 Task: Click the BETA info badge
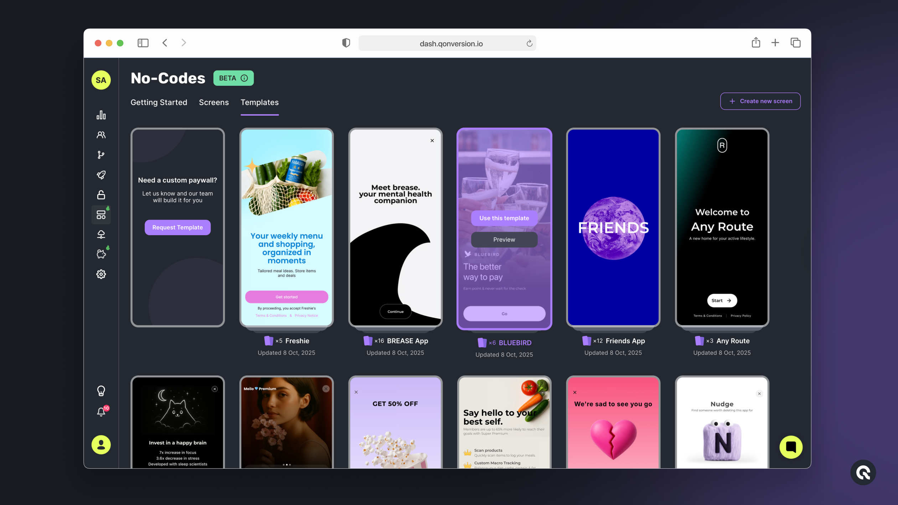click(233, 78)
